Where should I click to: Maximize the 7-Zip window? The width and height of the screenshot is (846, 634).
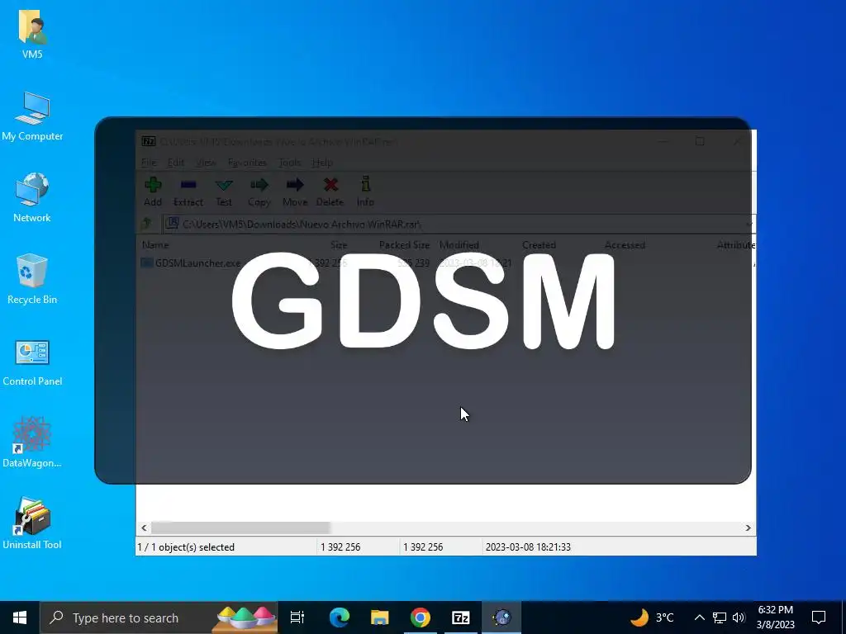click(x=700, y=141)
